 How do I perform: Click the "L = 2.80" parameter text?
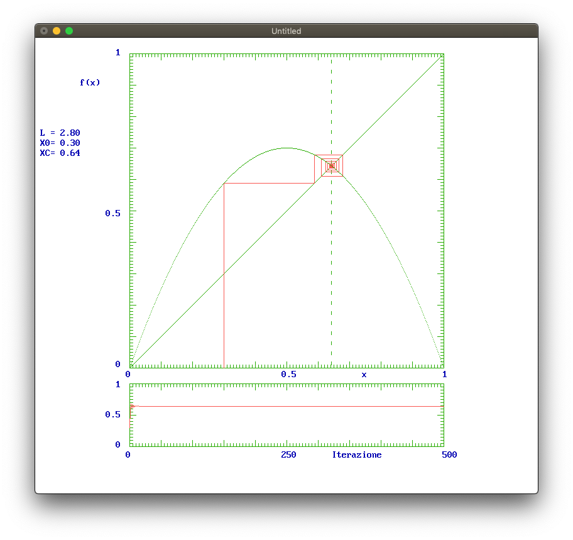point(60,133)
